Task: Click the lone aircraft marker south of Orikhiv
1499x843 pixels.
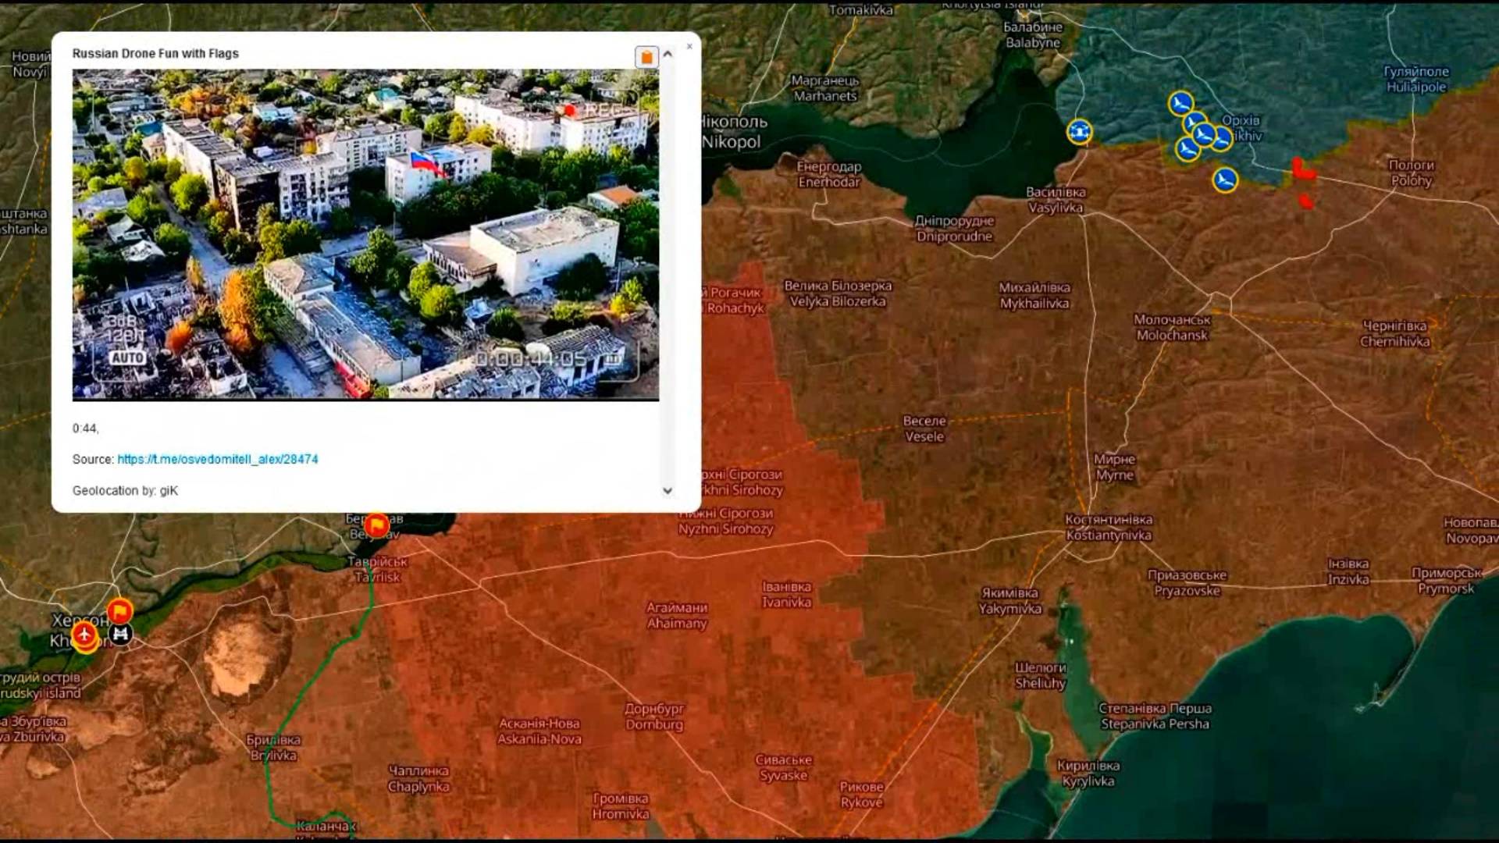Action: (x=1226, y=179)
